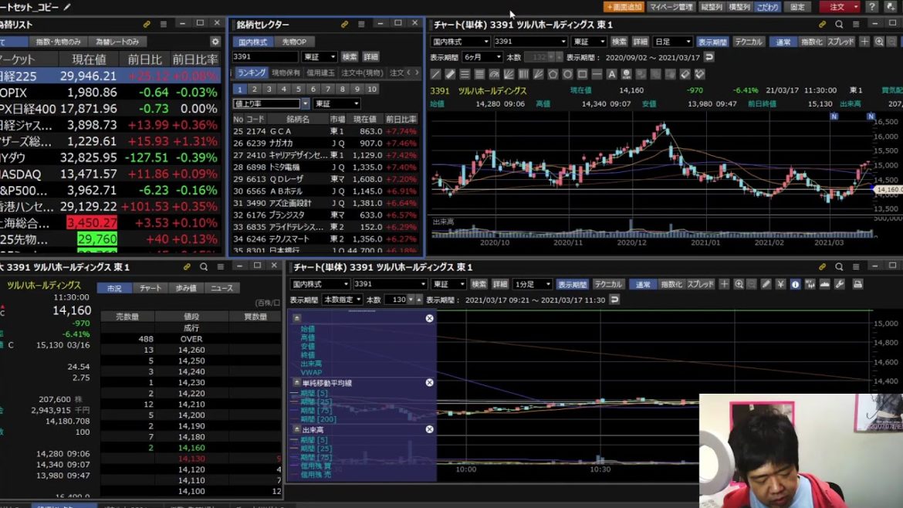Select the trend line drawing tool
Screen dimensions: 903x508
(x=436, y=75)
